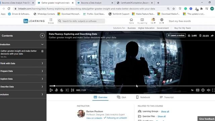
Task: Open WhatsApp Contacts bookmark
Action: pyautogui.click(x=44, y=14)
